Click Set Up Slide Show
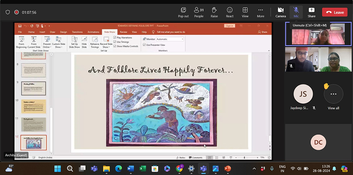This screenshot has height=175, width=353. click(x=74, y=42)
